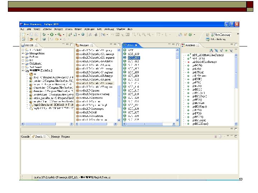Viewport: 258px width, 193px height.
Task: Open the Refactor menu
Action: 47,29
